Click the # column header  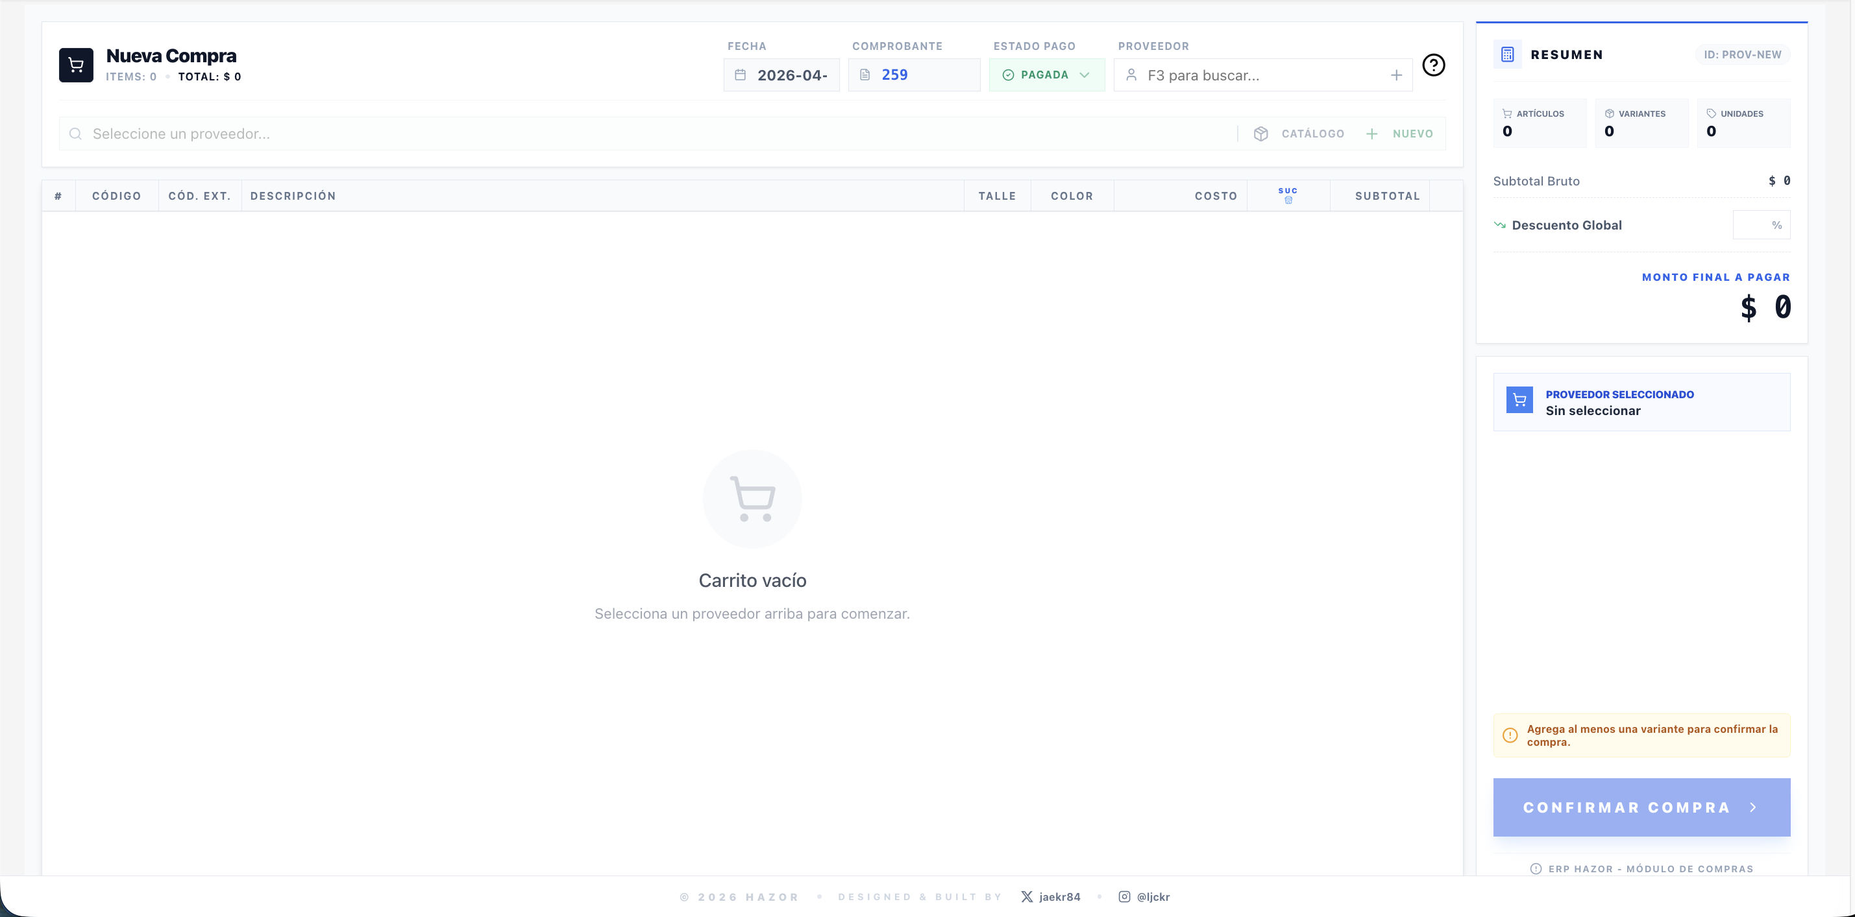tap(58, 196)
